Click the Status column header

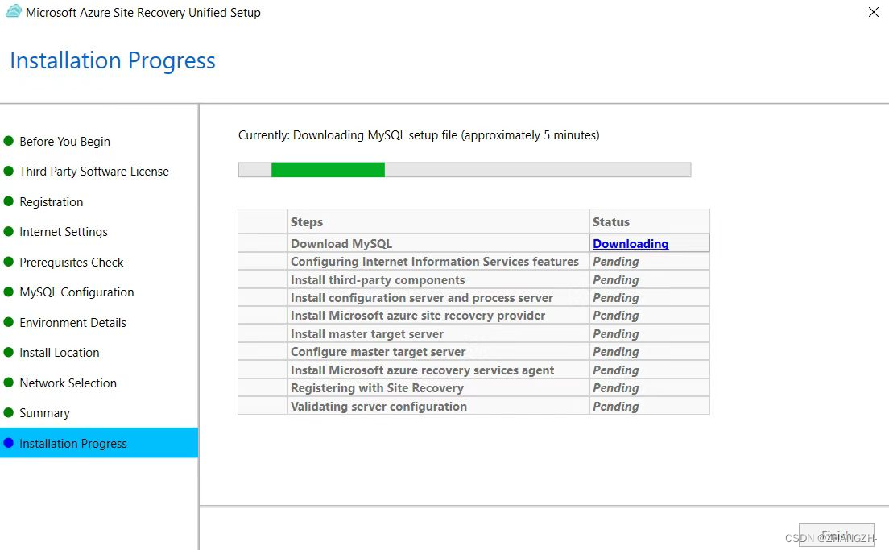pyautogui.click(x=649, y=221)
